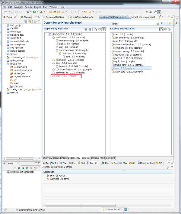Open the Run configurations dropdown arrow

tap(38, 12)
